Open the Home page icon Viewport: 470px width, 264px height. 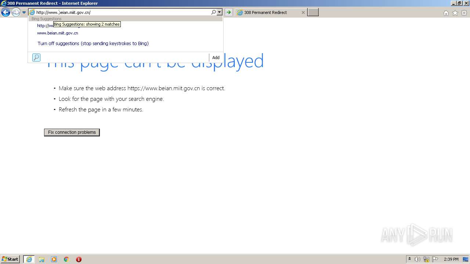[x=446, y=13]
